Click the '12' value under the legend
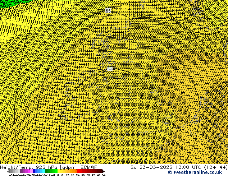 click(68, 175)
